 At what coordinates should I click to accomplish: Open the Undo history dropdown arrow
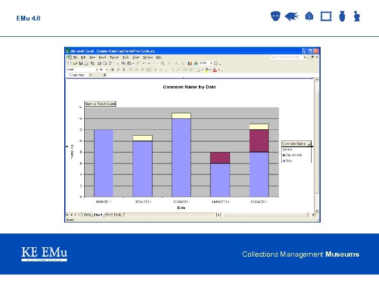pos(148,63)
